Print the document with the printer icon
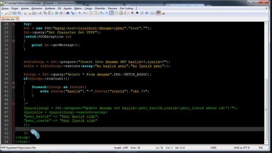The width and height of the screenshot is (272, 153). [x=34, y=13]
